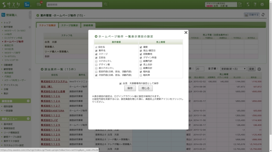Close the settings dialog with the X icon
Image resolution: width=272 pixels, height=152 pixels.
[186, 32]
